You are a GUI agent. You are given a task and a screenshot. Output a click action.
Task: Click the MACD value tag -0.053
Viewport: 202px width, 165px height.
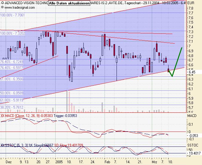point(193,136)
